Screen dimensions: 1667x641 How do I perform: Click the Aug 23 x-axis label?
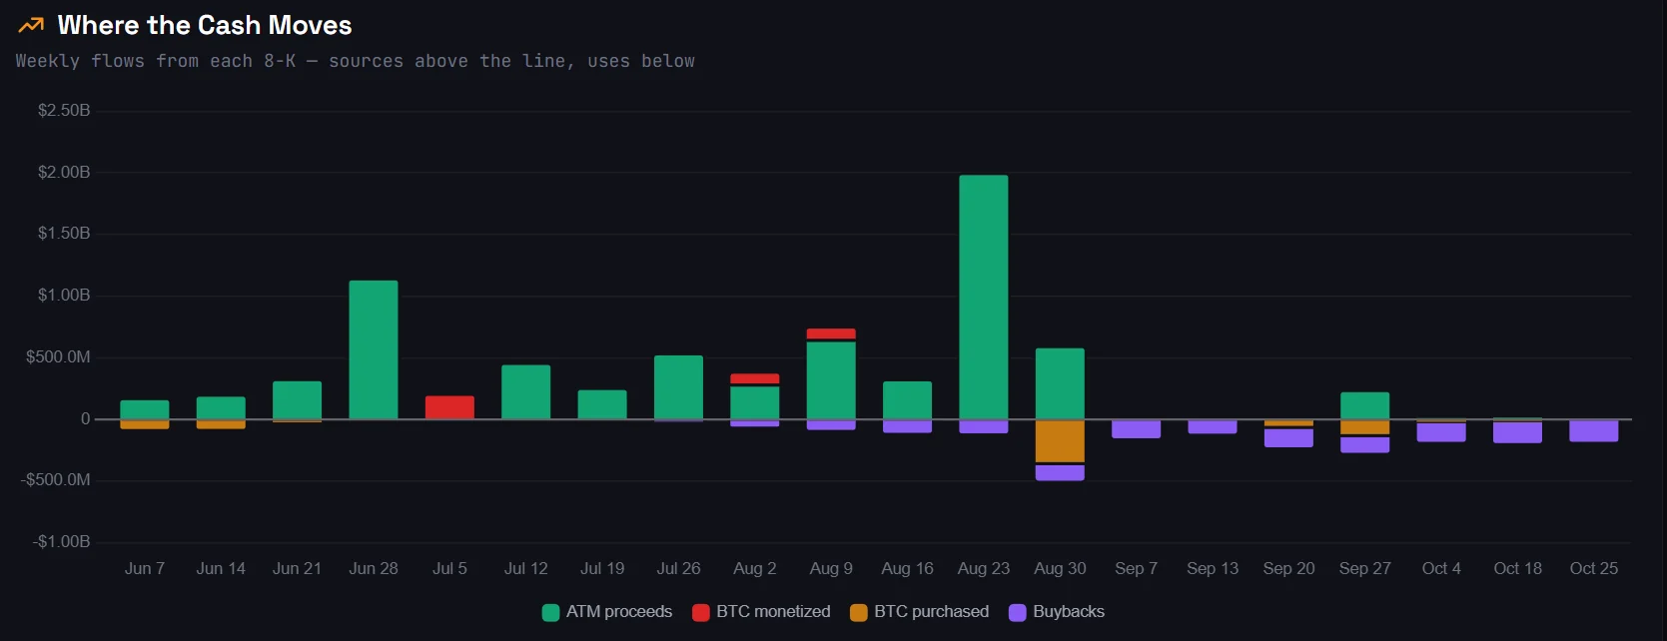[x=984, y=568]
